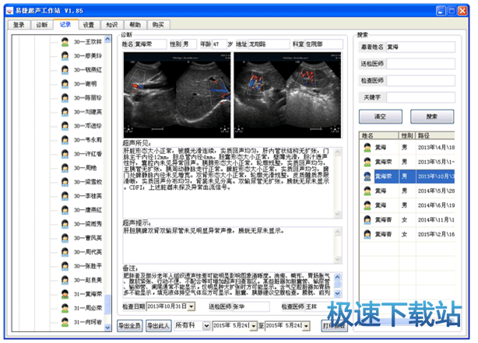Screen dimensions: 478x343
Task: Click avatar icon of 黄海 2014年\5月 result
Action: [x=367, y=191]
